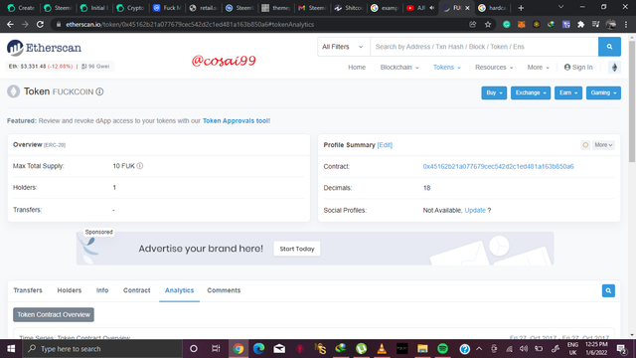The width and height of the screenshot is (636, 358).
Task: Click the volume icon in system tray
Action: 524,349
